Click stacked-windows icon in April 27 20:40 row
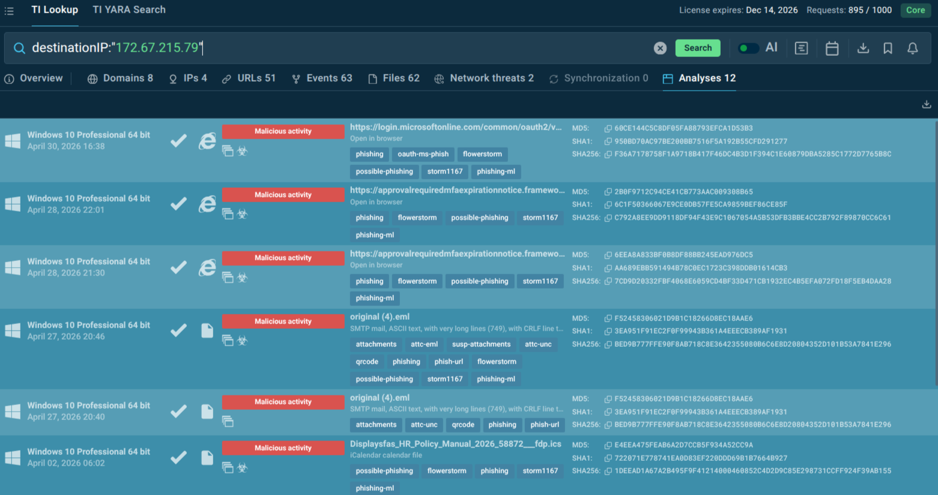The height and width of the screenshot is (495, 938). point(228,421)
